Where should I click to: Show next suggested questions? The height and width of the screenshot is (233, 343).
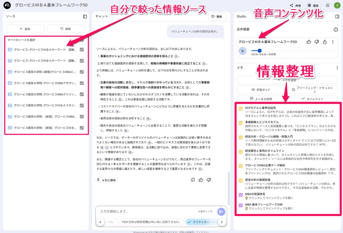tap(222, 222)
